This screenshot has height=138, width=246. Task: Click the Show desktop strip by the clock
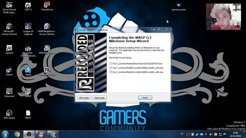[244, 134]
